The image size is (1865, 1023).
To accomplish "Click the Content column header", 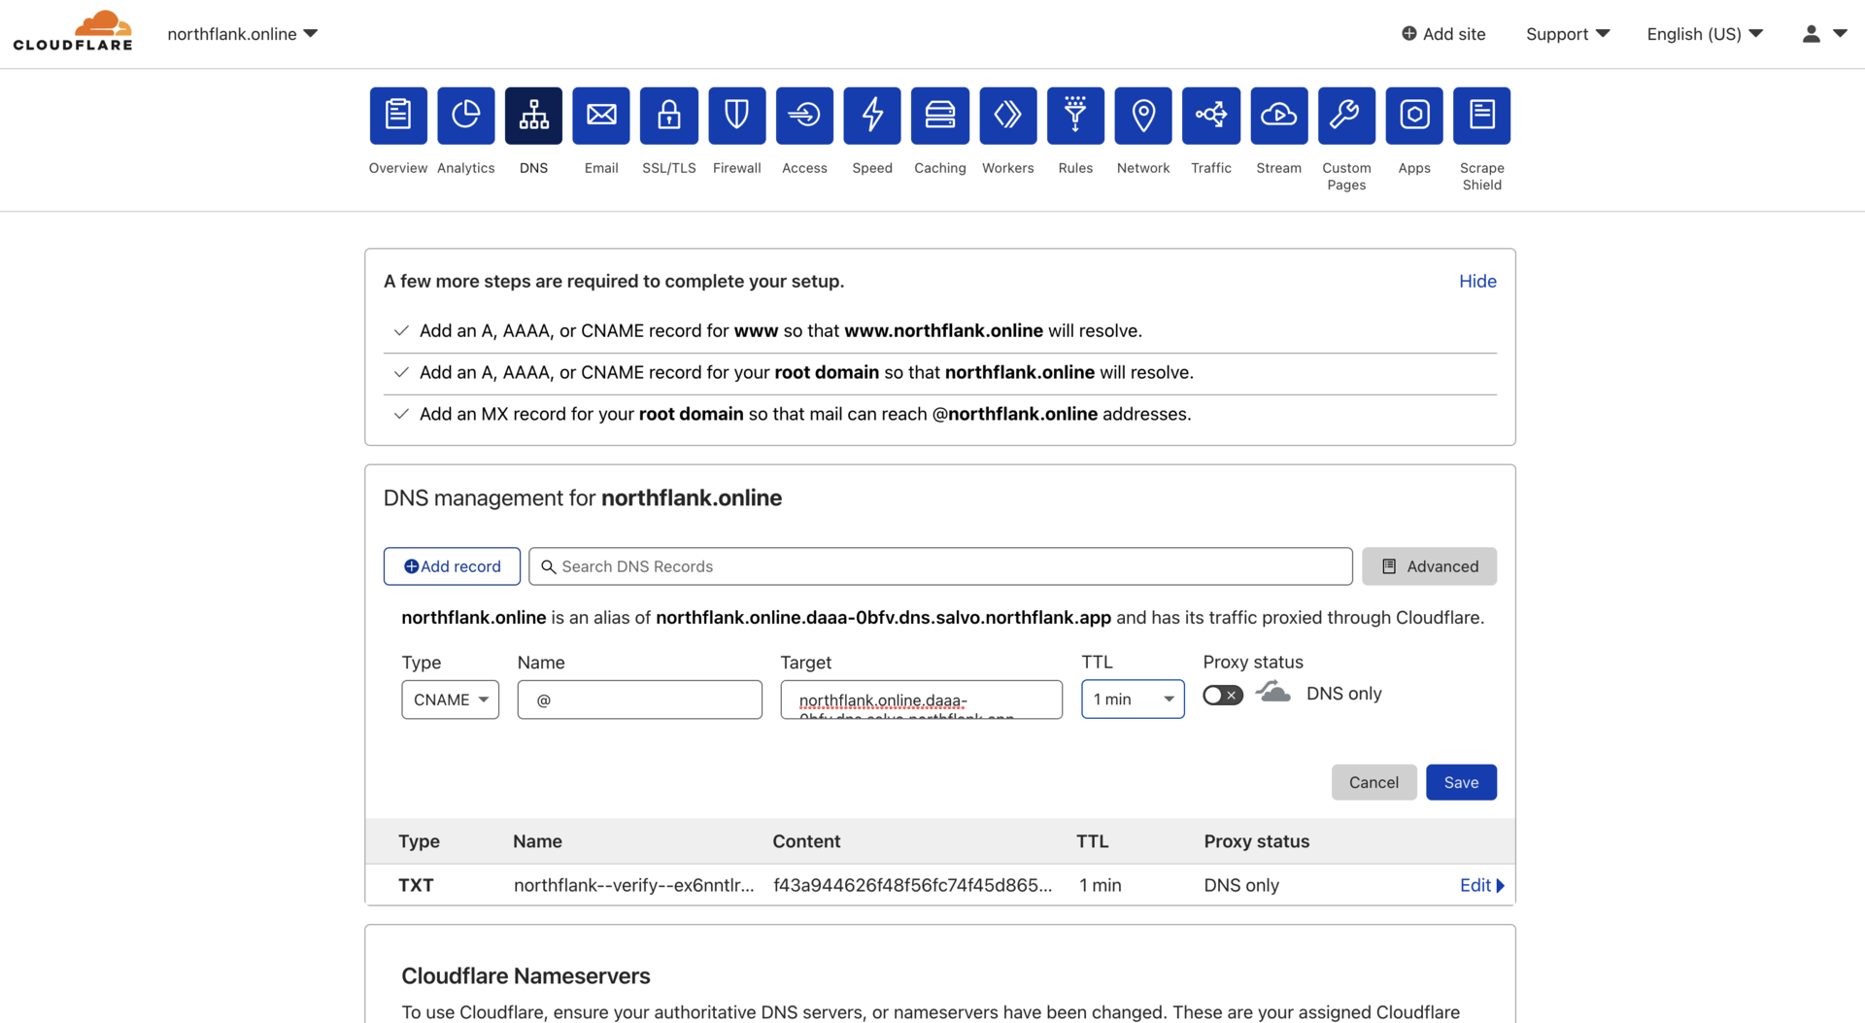I will (x=806, y=841).
